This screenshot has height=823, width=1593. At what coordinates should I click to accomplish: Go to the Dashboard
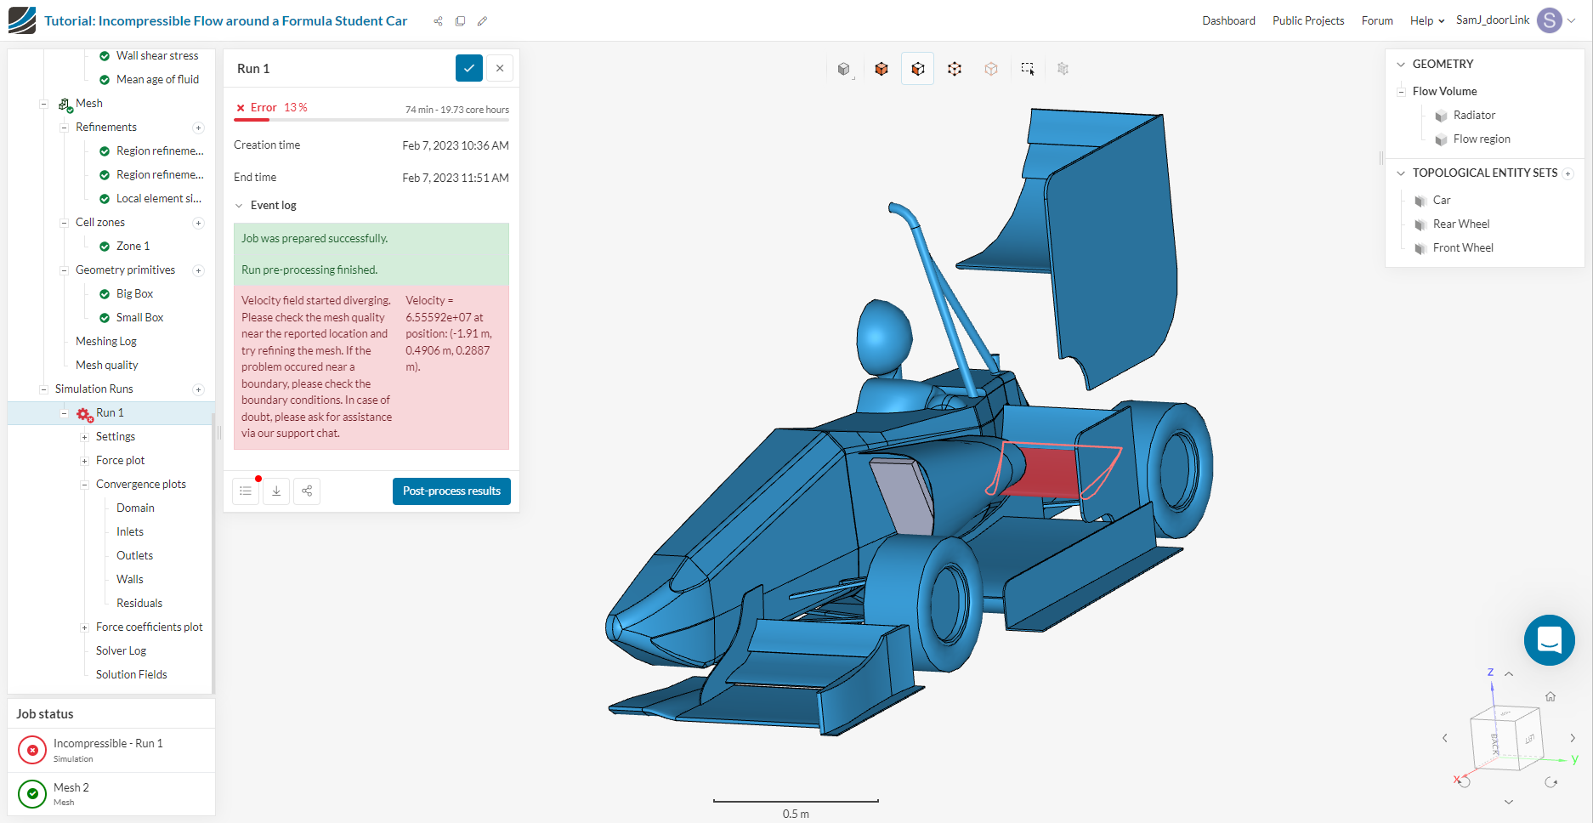[1228, 20]
